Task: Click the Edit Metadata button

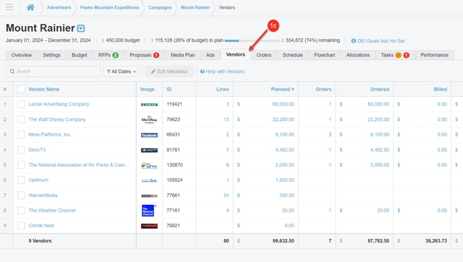Action: (x=169, y=71)
